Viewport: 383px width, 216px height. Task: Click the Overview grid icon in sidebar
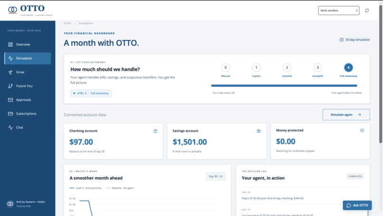click(10, 45)
